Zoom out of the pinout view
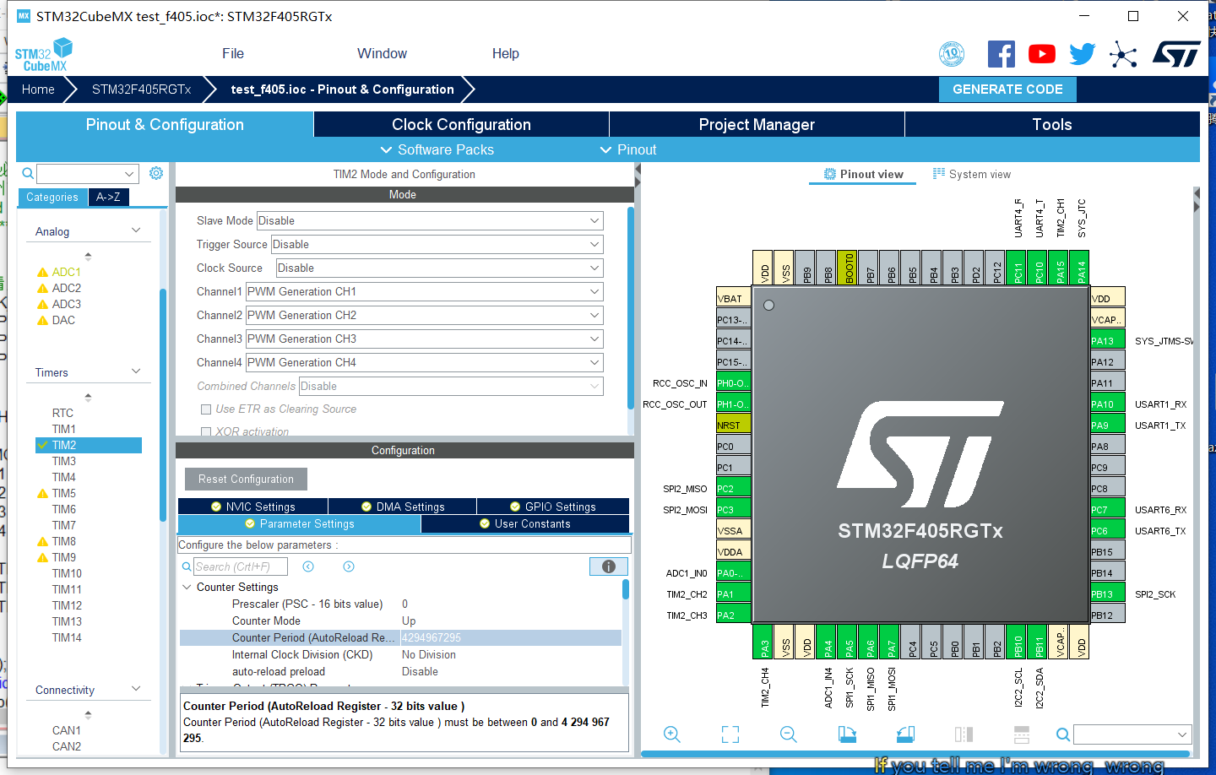Viewport: 1216px width, 775px height. coord(788,734)
